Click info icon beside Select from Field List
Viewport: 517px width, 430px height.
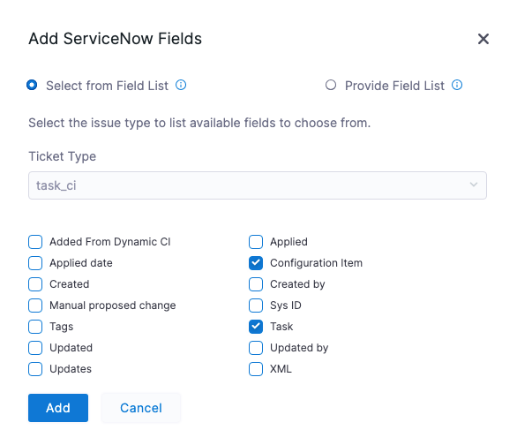coord(181,85)
